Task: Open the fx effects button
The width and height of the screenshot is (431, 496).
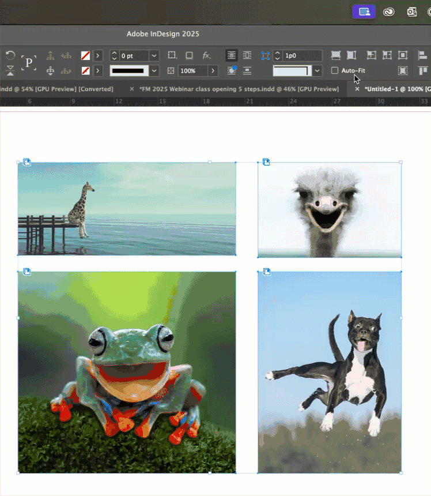Action: (x=206, y=56)
